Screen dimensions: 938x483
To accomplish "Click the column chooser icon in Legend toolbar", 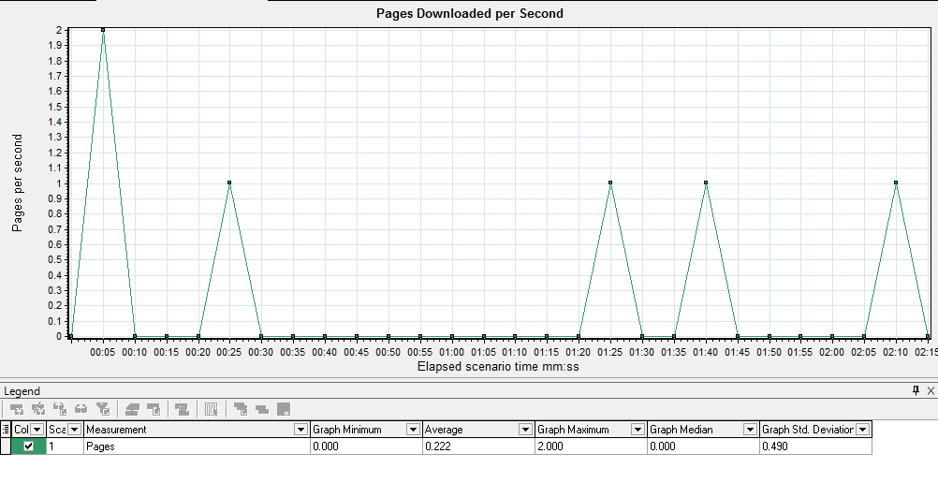I will pos(212,409).
